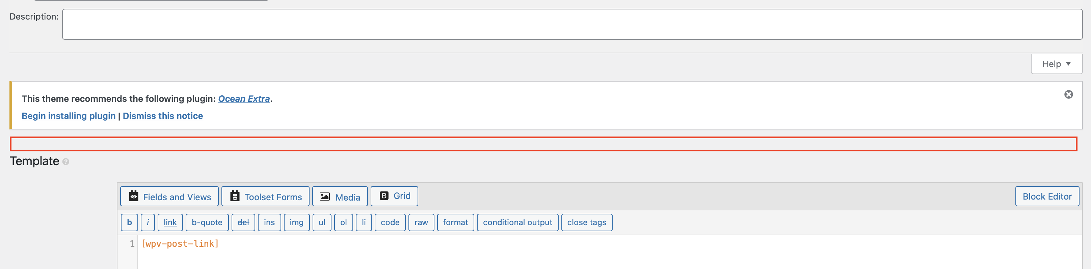Apply bold with the b quicktag
The image size is (1091, 269).
[129, 222]
